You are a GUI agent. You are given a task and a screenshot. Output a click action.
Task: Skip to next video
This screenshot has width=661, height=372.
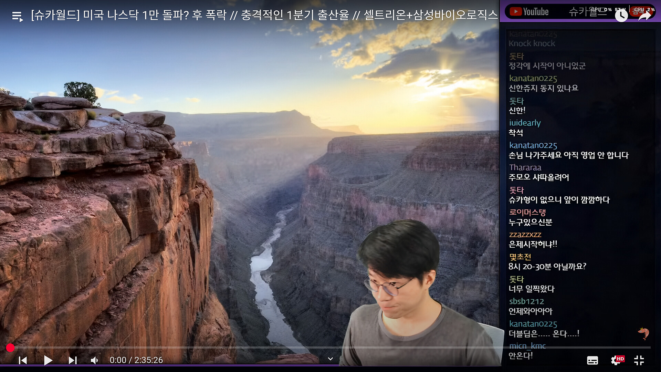tap(72, 360)
